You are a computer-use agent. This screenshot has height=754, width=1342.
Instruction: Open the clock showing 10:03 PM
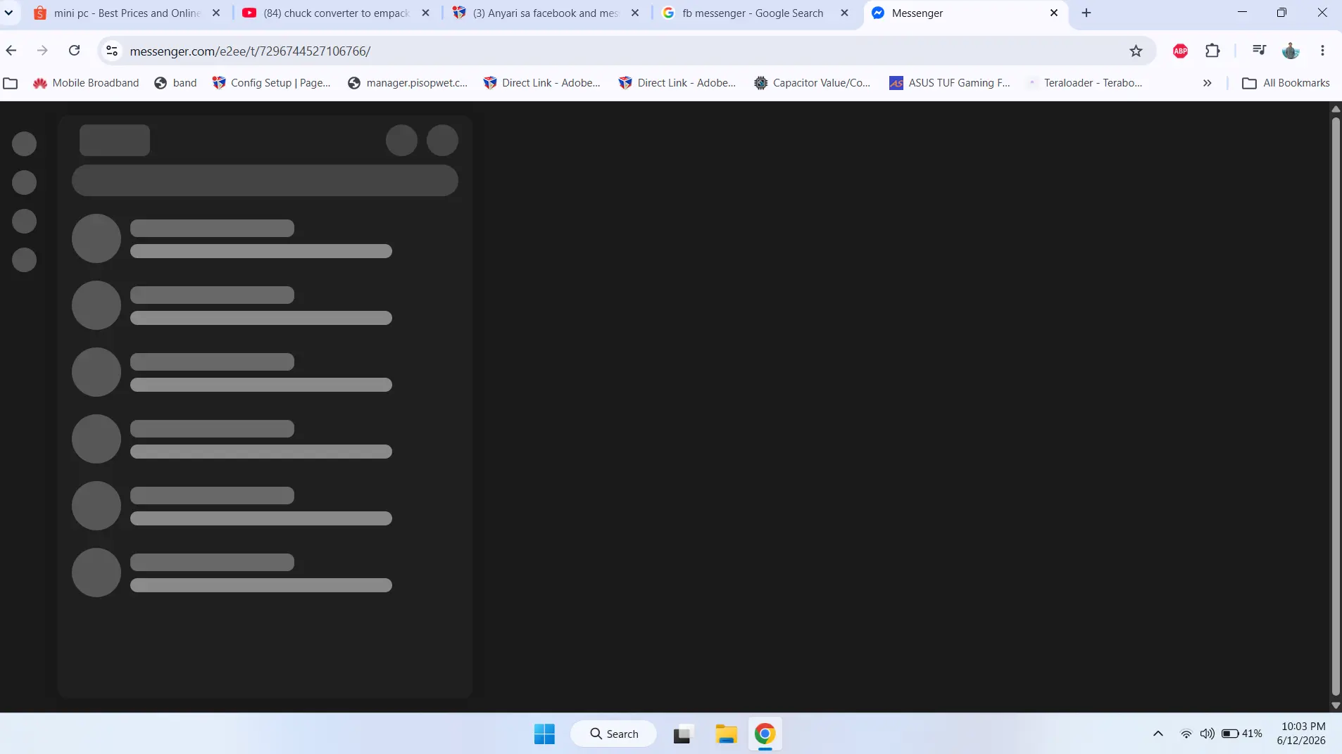[x=1302, y=734]
